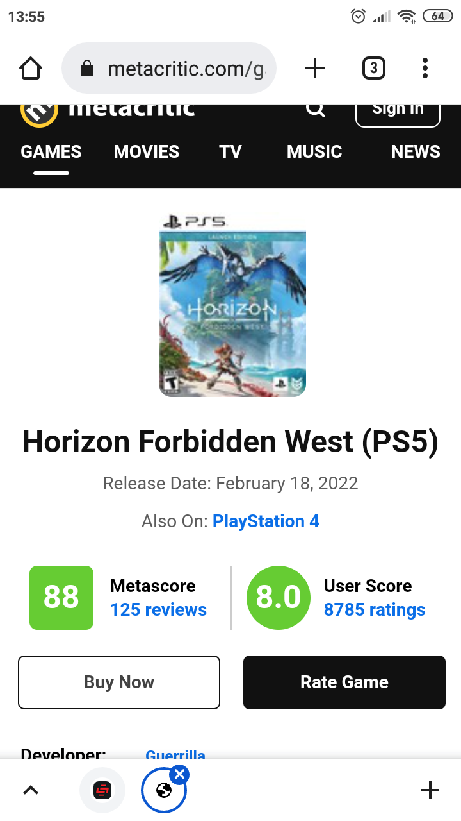Click the Rate Game button
This screenshot has height=821, width=461.
344,682
